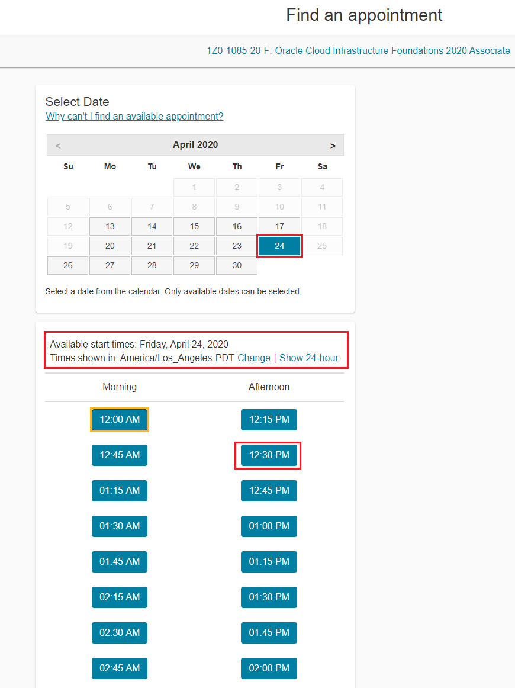Image resolution: width=515 pixels, height=688 pixels.
Task: Navigate to the next month
Action: [333, 145]
